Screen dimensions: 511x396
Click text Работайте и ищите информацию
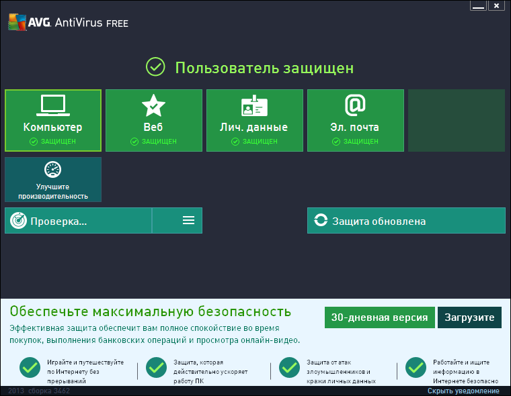pos(466,371)
